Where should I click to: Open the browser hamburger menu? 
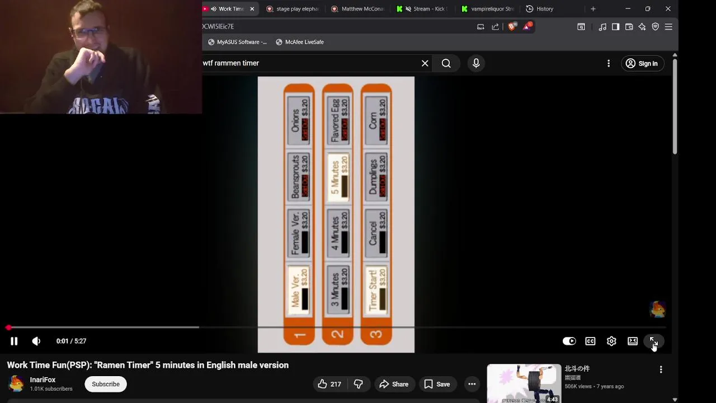[x=668, y=26]
